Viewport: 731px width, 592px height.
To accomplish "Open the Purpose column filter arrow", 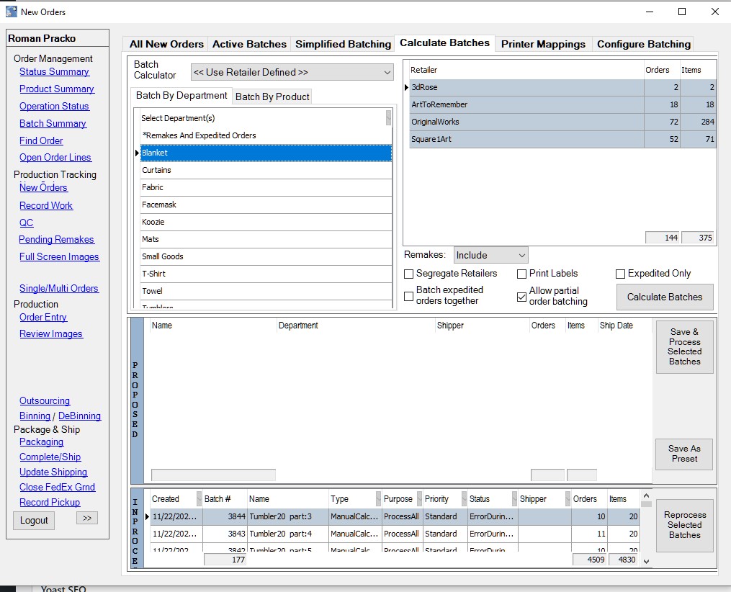I will (418, 499).
